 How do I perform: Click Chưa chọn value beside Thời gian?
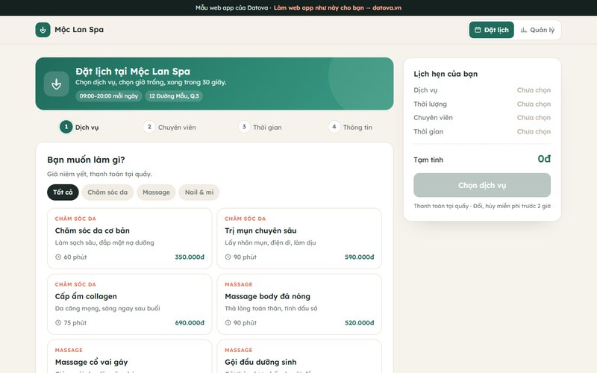(534, 132)
